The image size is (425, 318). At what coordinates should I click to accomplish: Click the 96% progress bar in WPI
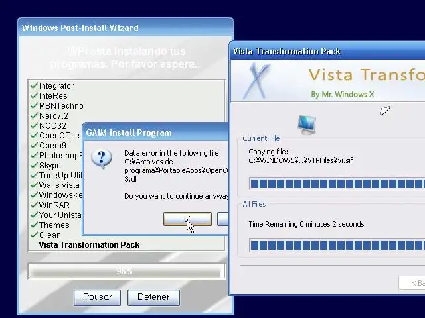(127, 271)
